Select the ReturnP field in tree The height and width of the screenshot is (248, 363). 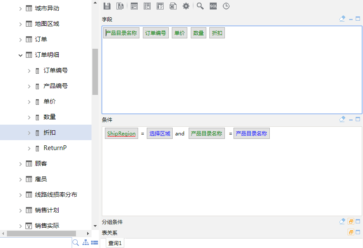(x=55, y=148)
